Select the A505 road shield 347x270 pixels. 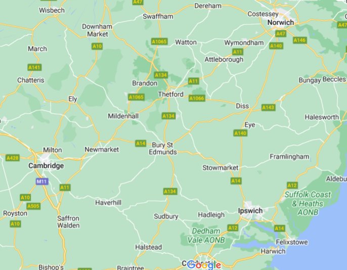click(x=33, y=206)
